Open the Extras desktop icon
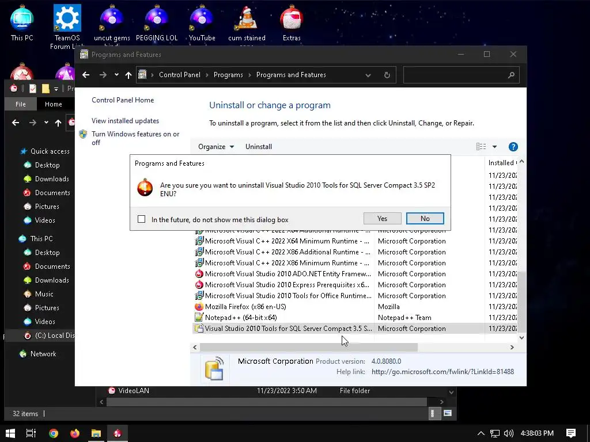 pos(292,23)
